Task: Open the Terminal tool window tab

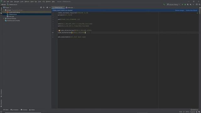Action: click(24, 110)
